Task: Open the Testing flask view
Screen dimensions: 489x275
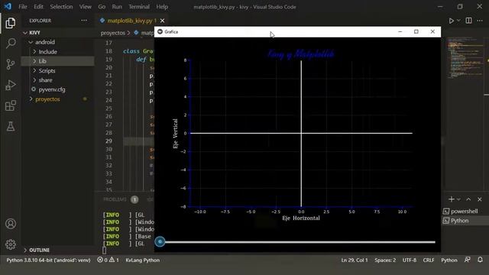Action: tap(10, 126)
